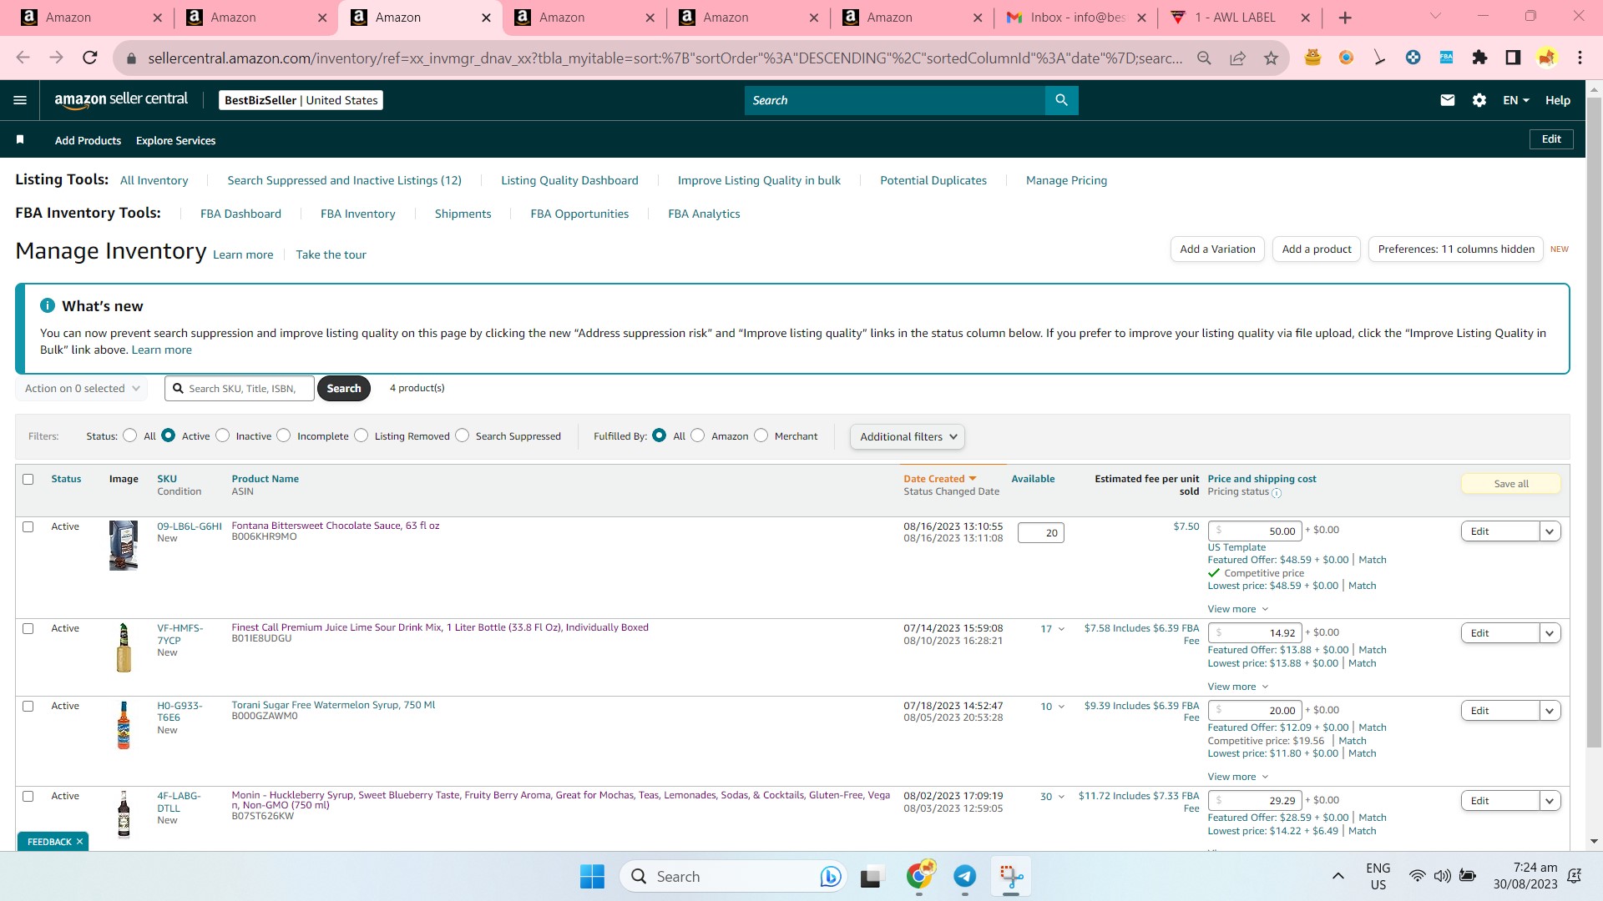1603x901 pixels.
Task: Click the bookmark flag icon
Action: [x=20, y=139]
